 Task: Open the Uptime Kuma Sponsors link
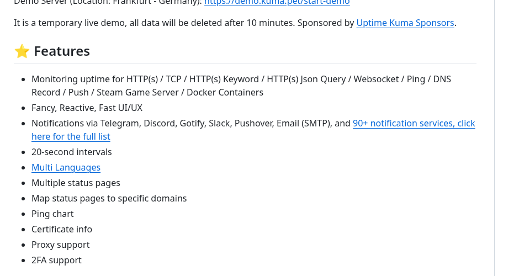(x=405, y=23)
